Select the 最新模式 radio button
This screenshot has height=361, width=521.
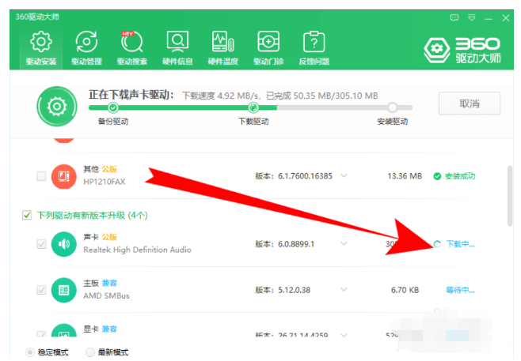point(89,352)
